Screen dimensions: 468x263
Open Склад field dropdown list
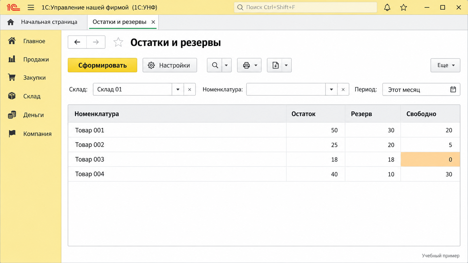178,90
